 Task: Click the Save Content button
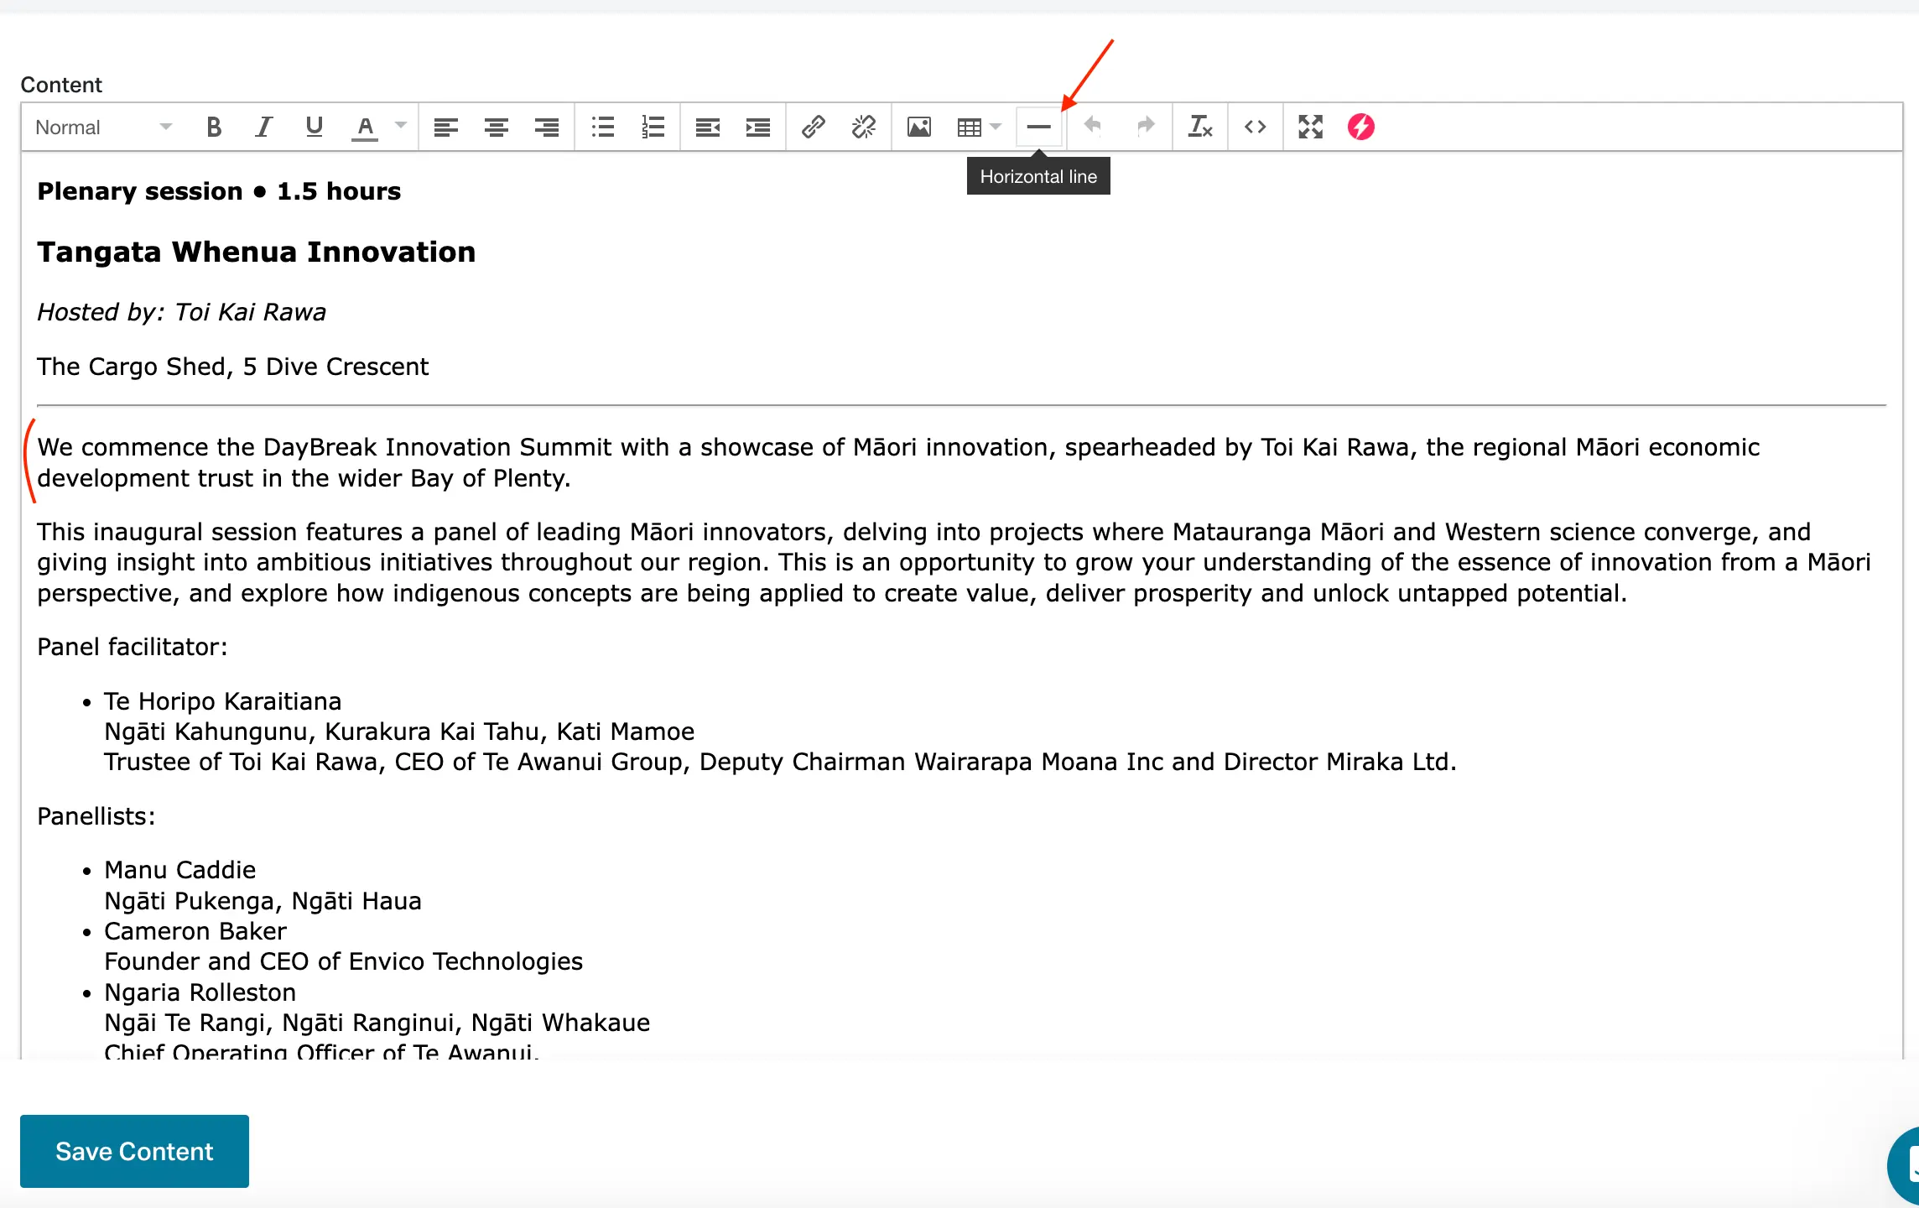coord(134,1151)
